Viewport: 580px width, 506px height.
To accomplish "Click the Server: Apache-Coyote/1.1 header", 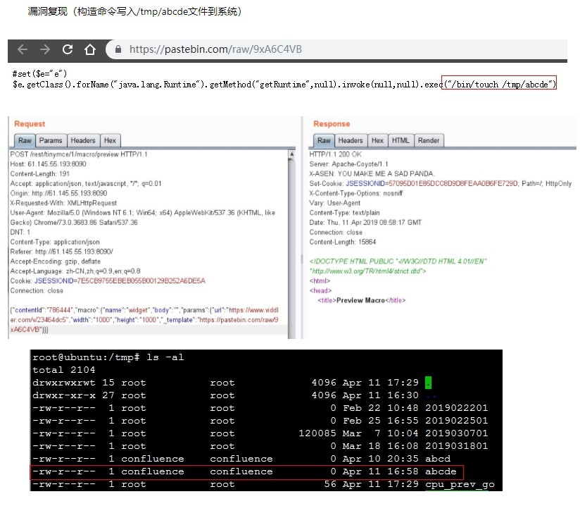I will point(349,163).
